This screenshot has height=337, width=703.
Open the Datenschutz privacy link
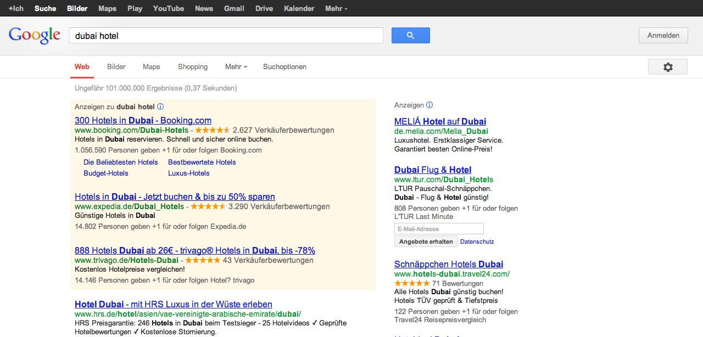477,241
